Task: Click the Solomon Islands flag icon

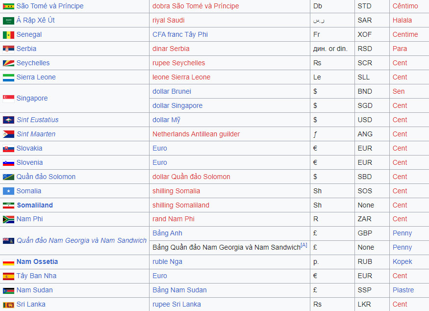Action: 8,177
